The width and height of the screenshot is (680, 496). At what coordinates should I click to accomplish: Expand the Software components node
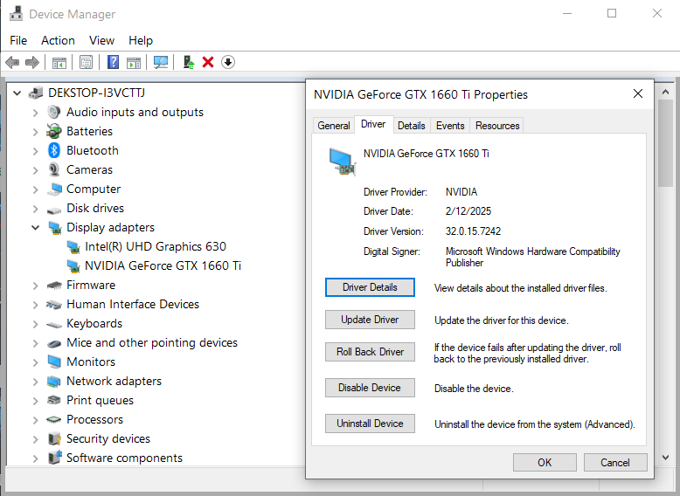36,458
